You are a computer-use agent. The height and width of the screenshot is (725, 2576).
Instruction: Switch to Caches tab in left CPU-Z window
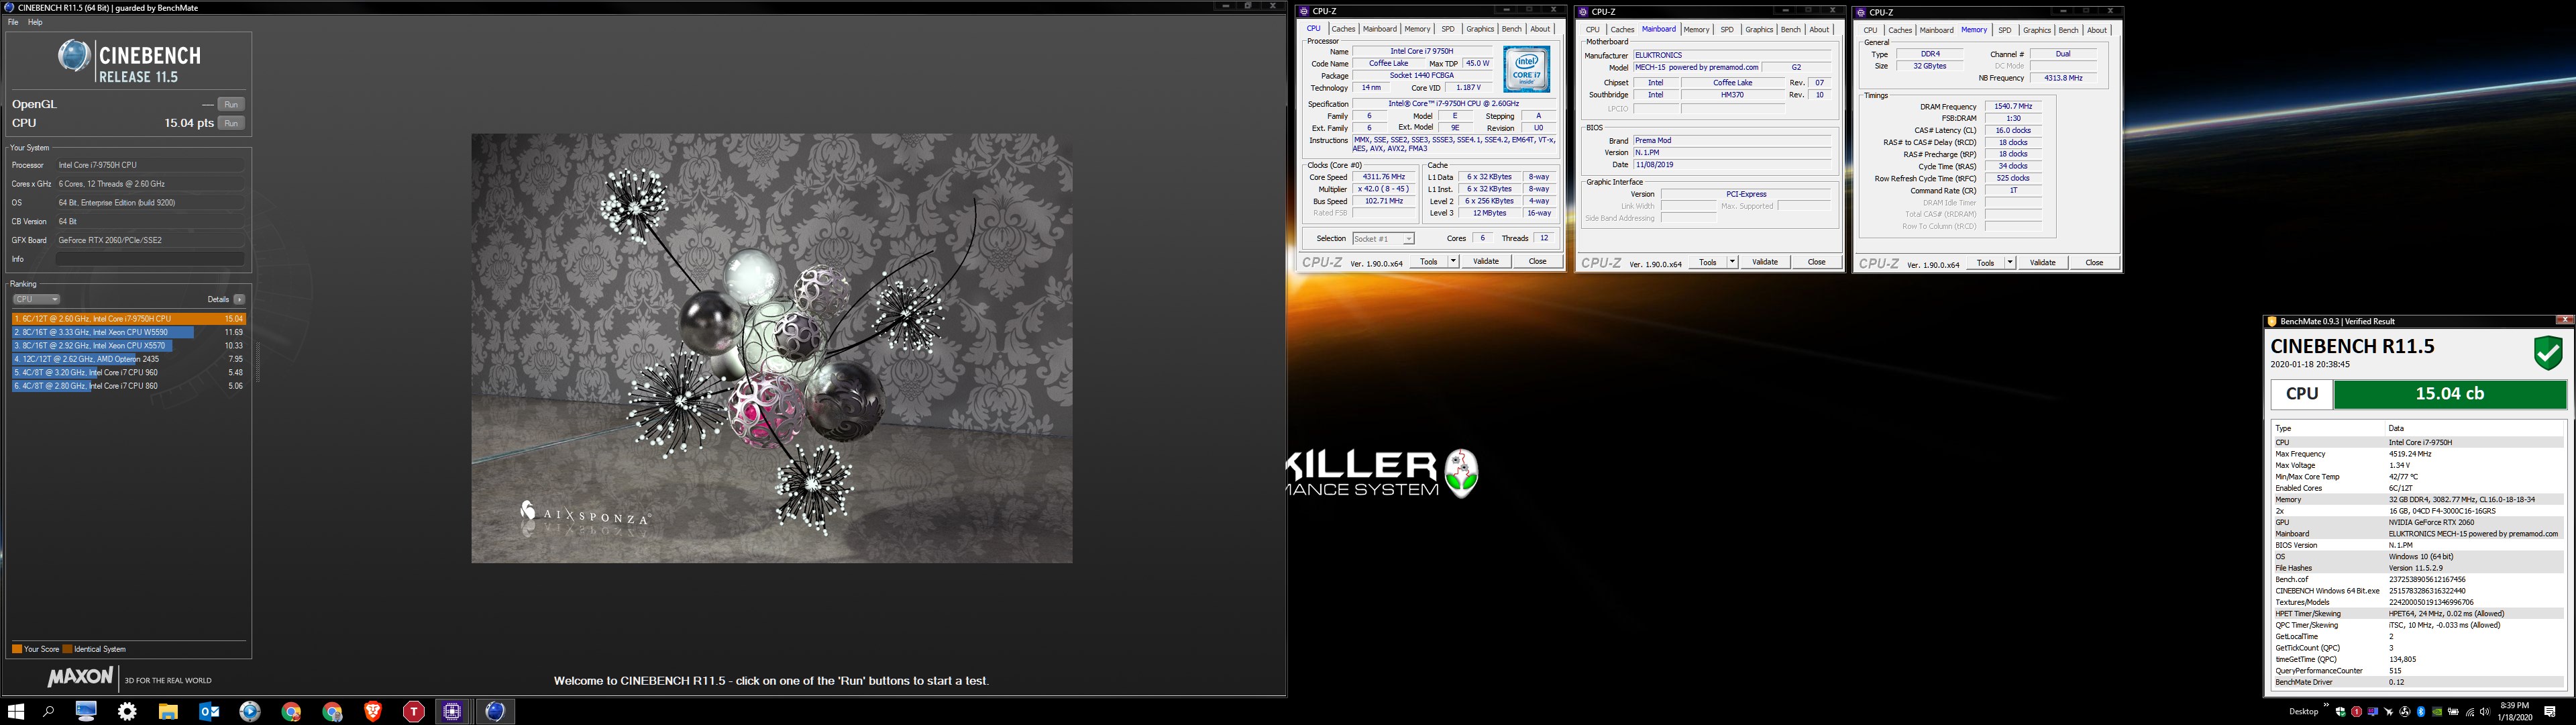1343,29
